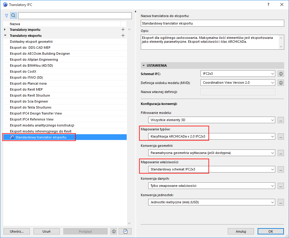The height and width of the screenshot is (238, 289).
Task: Click the search magnifier icon
Action: (x=13, y=16)
